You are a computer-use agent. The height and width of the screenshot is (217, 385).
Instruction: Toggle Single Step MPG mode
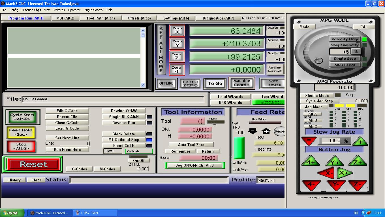coord(345,58)
